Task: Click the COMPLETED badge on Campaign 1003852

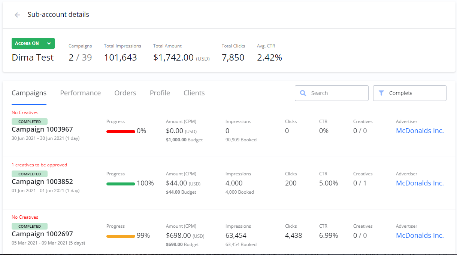Action: [x=30, y=174]
